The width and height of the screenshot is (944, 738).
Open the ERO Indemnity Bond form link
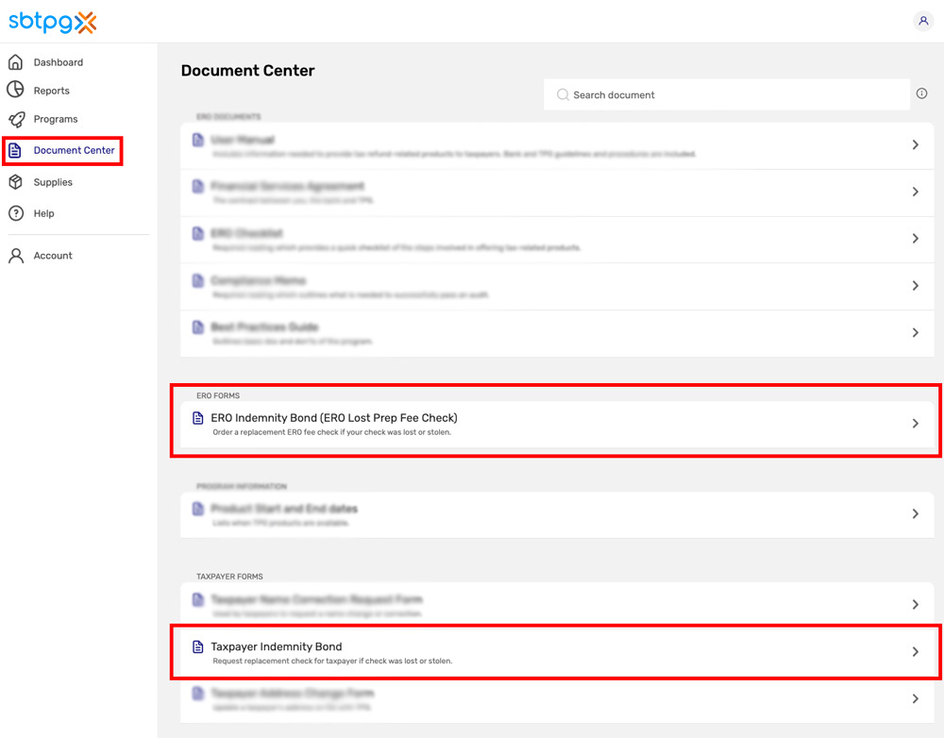coord(334,418)
